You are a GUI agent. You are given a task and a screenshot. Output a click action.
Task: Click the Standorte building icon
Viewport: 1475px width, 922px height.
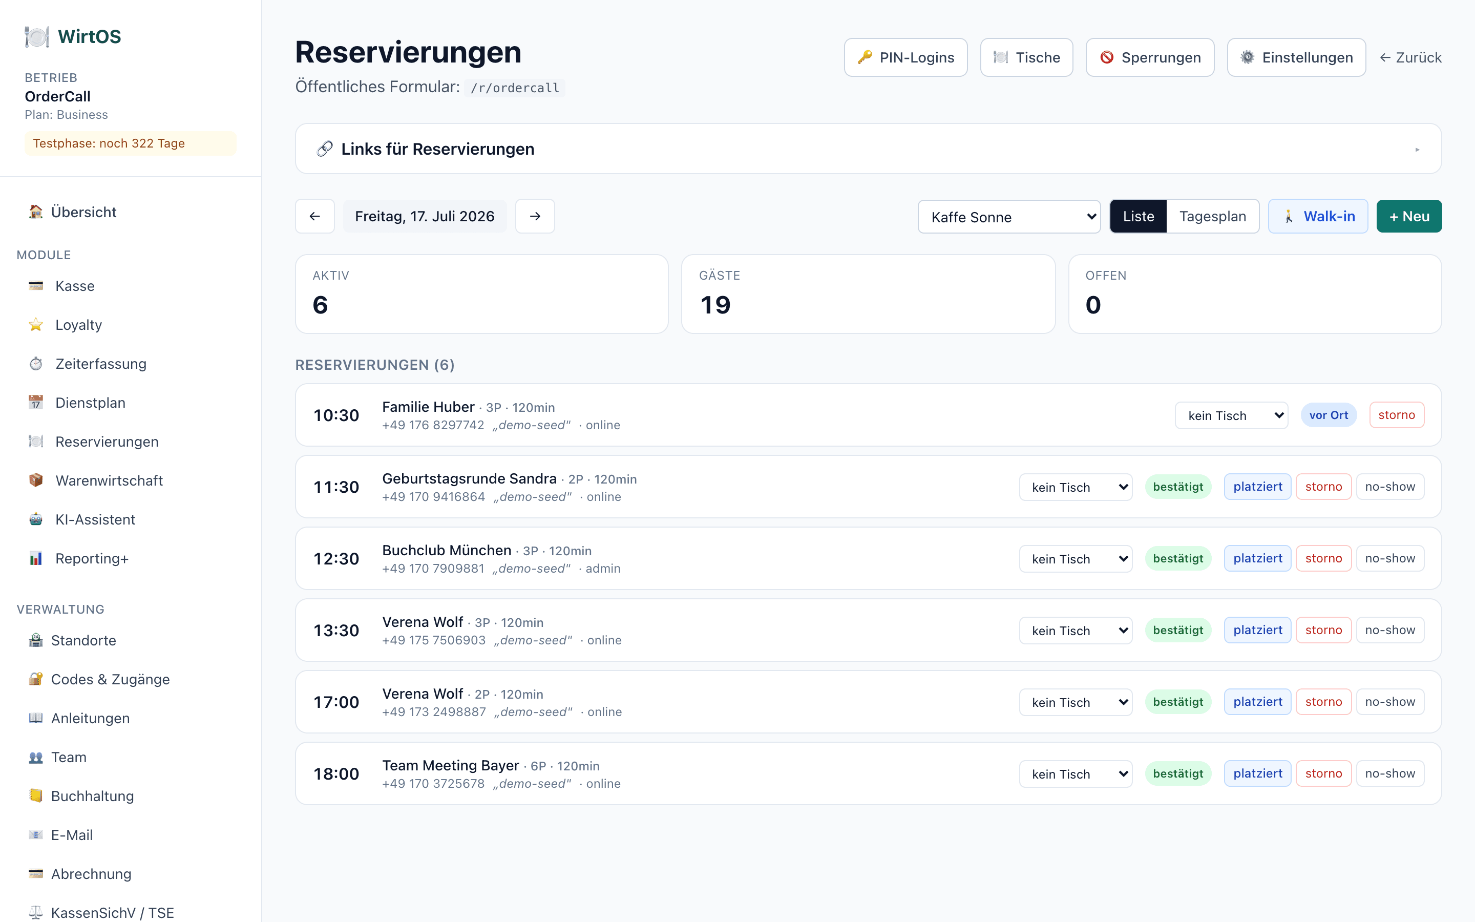[36, 640]
